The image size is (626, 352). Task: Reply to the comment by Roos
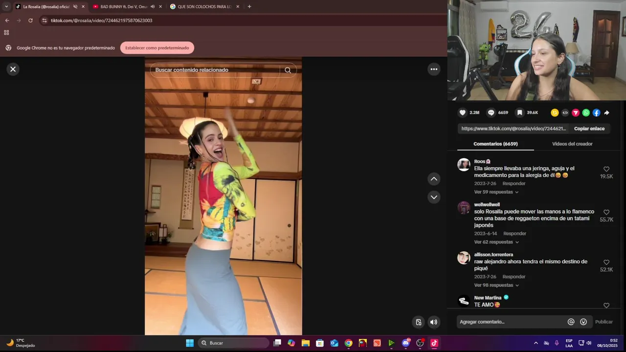(514, 183)
